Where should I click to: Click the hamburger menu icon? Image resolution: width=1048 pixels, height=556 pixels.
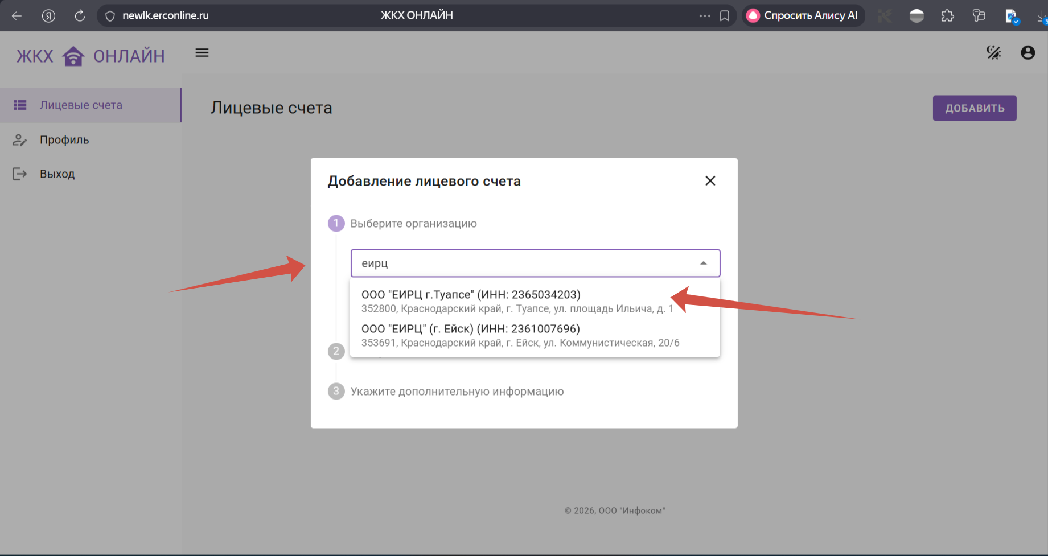coord(202,53)
